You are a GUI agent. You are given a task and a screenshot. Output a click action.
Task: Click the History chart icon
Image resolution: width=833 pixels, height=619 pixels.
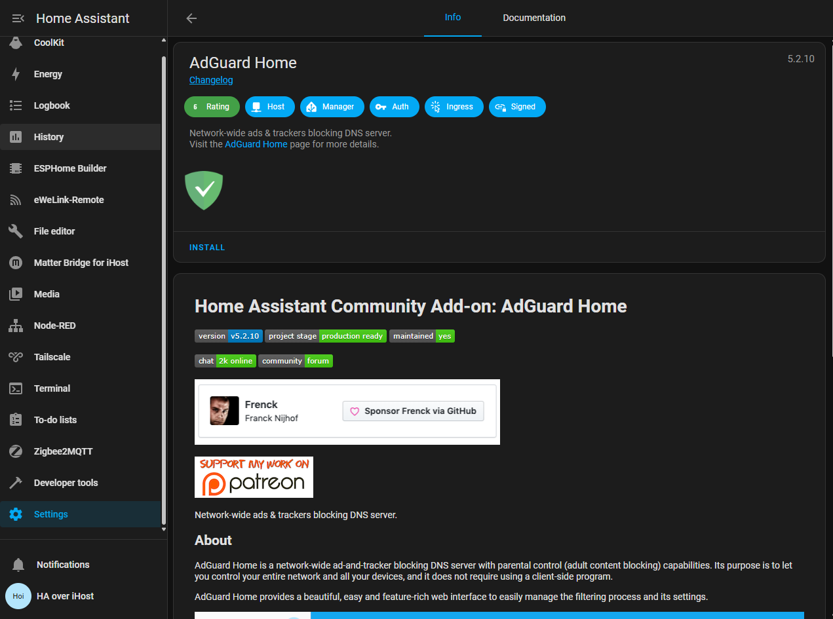pyautogui.click(x=16, y=137)
